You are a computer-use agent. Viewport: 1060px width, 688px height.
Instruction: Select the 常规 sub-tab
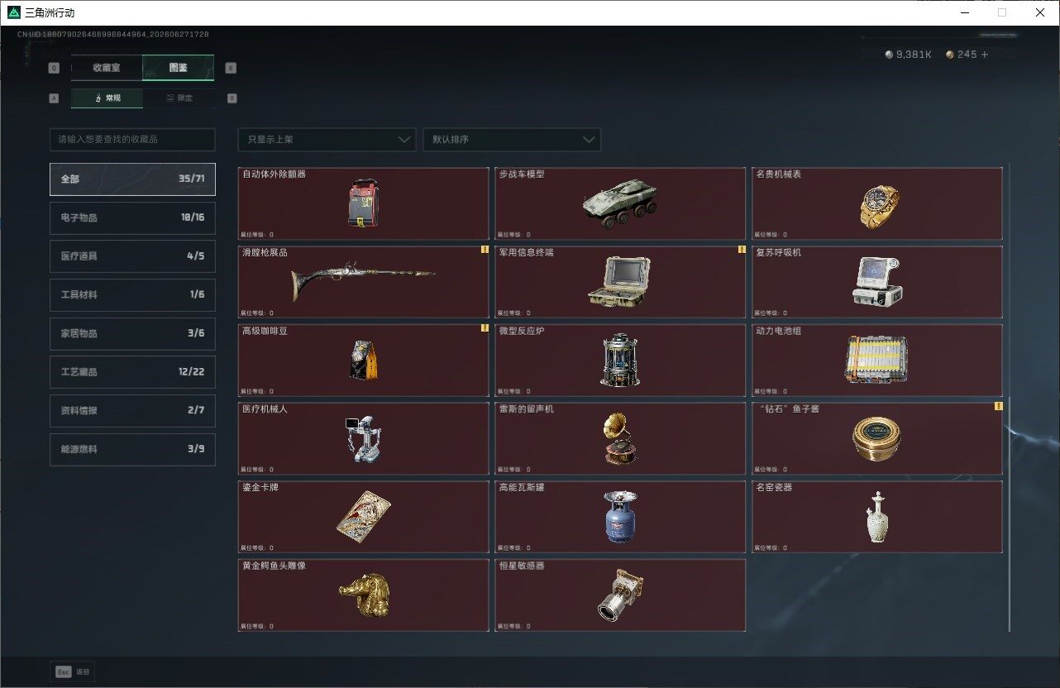tap(107, 98)
